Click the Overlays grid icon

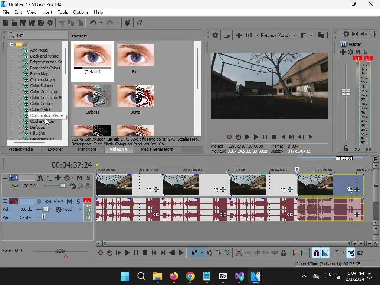(303, 35)
